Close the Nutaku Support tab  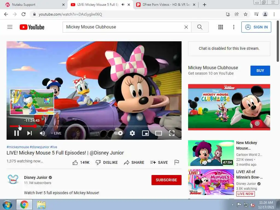coord(63,5)
